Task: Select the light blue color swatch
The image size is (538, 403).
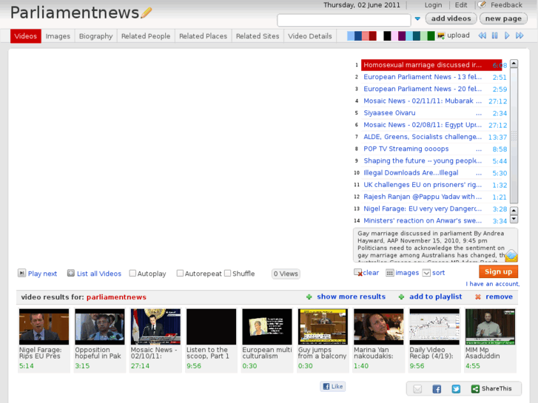Action: click(351, 35)
